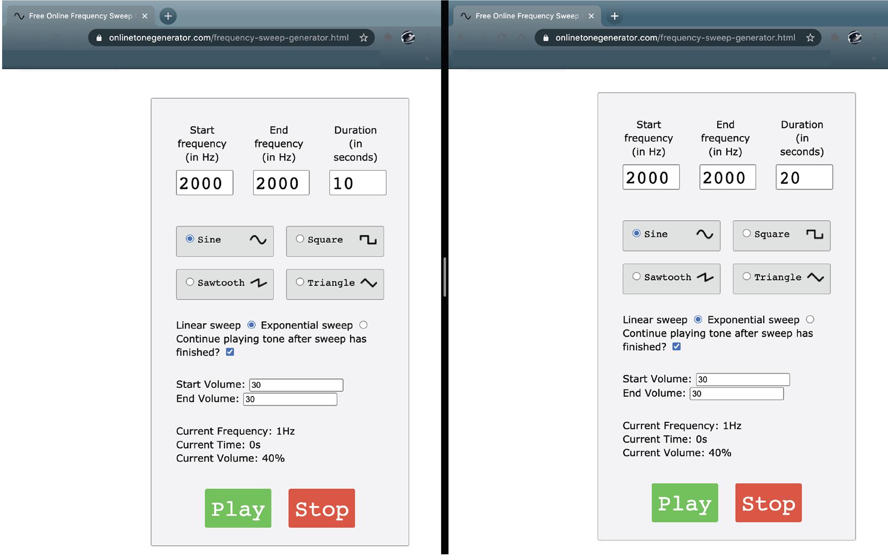Open new tab in left browser window
Image resolution: width=888 pixels, height=560 pixels.
pyautogui.click(x=168, y=16)
